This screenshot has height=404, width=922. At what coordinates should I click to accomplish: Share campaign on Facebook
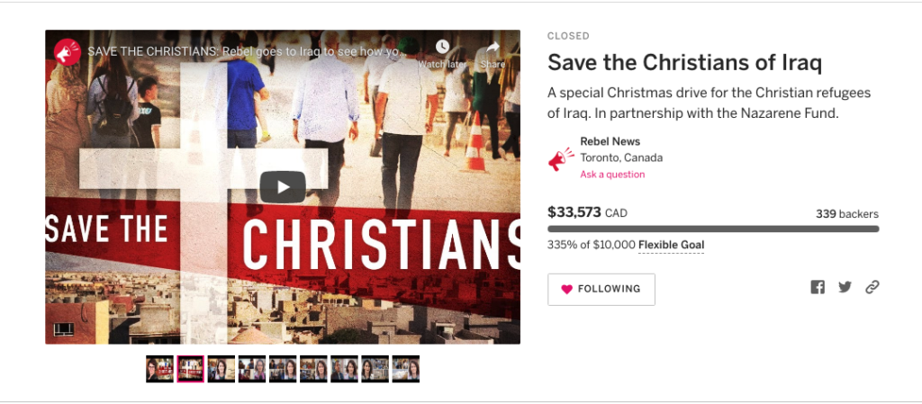click(x=818, y=287)
